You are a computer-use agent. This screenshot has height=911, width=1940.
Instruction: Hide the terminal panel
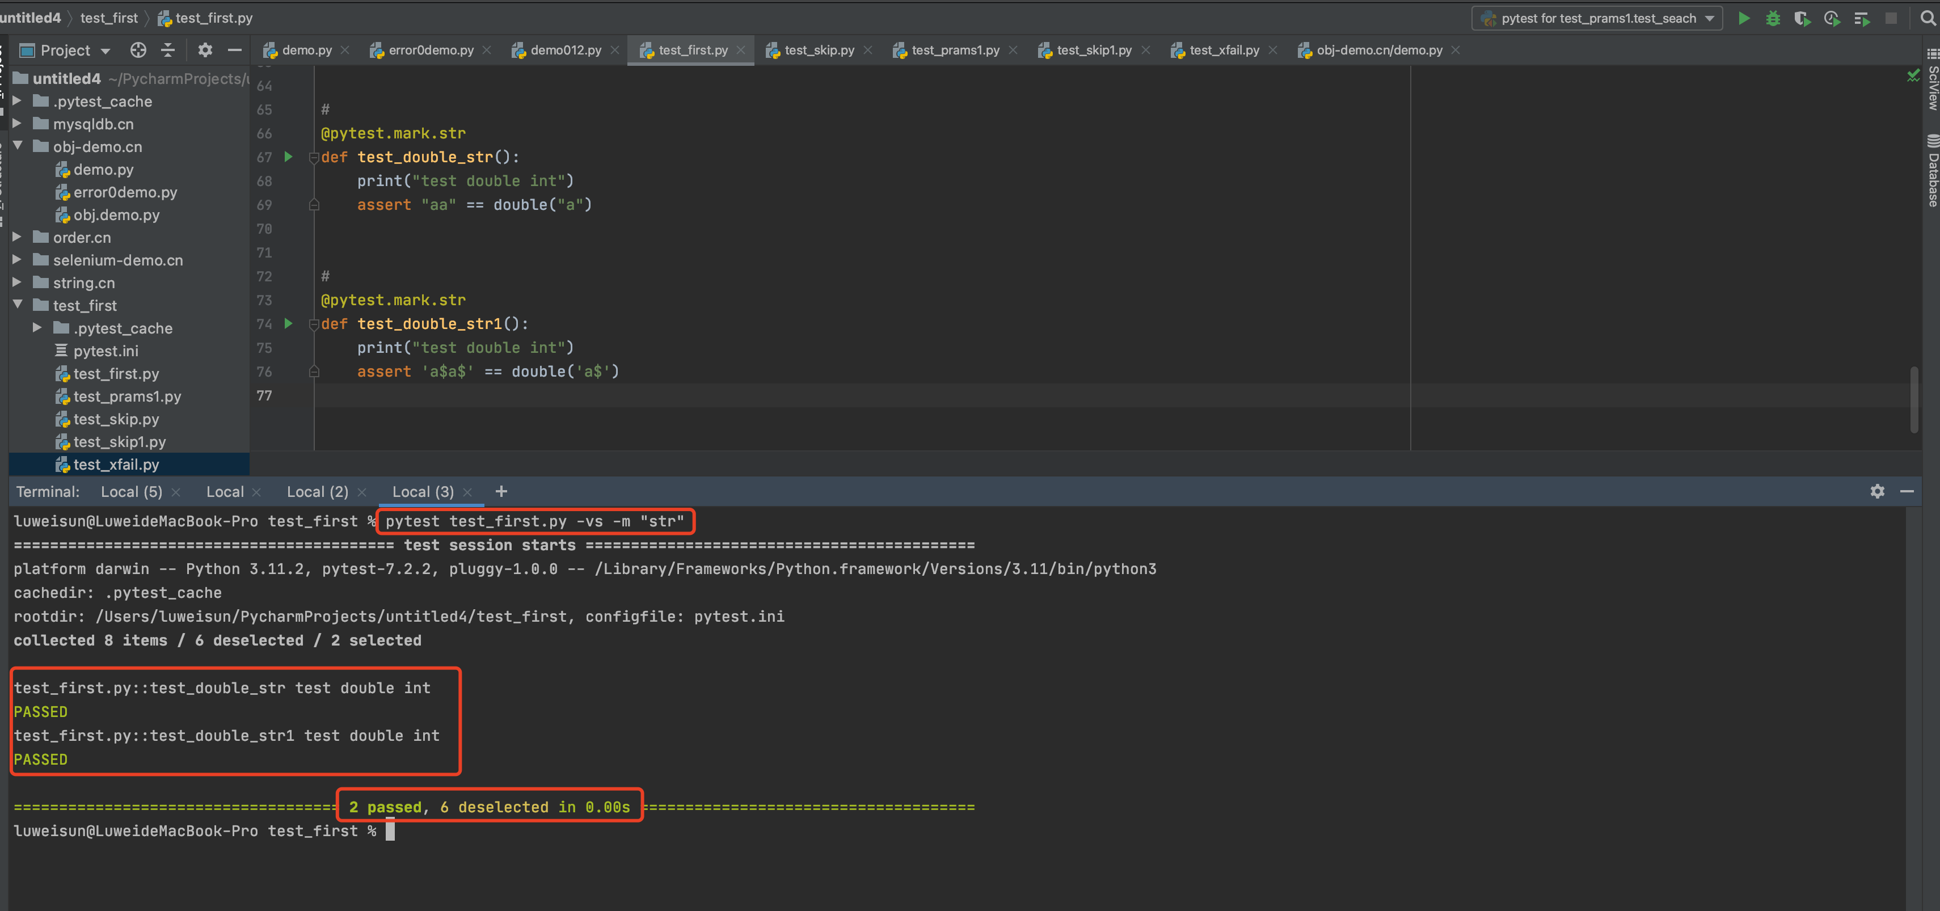[1906, 491]
